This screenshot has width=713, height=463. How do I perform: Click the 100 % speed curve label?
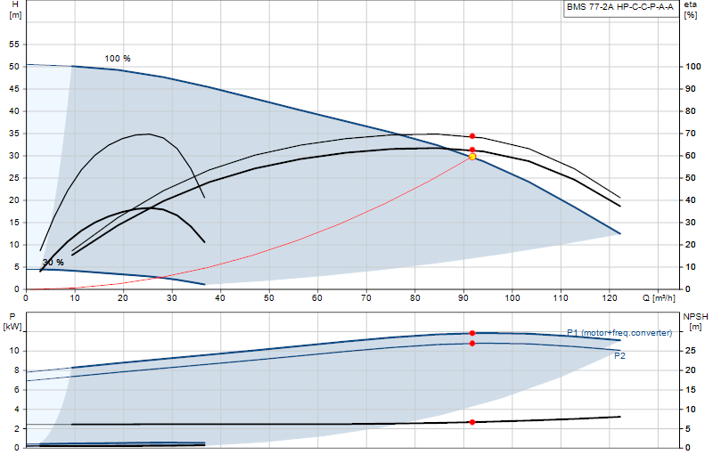(x=118, y=59)
